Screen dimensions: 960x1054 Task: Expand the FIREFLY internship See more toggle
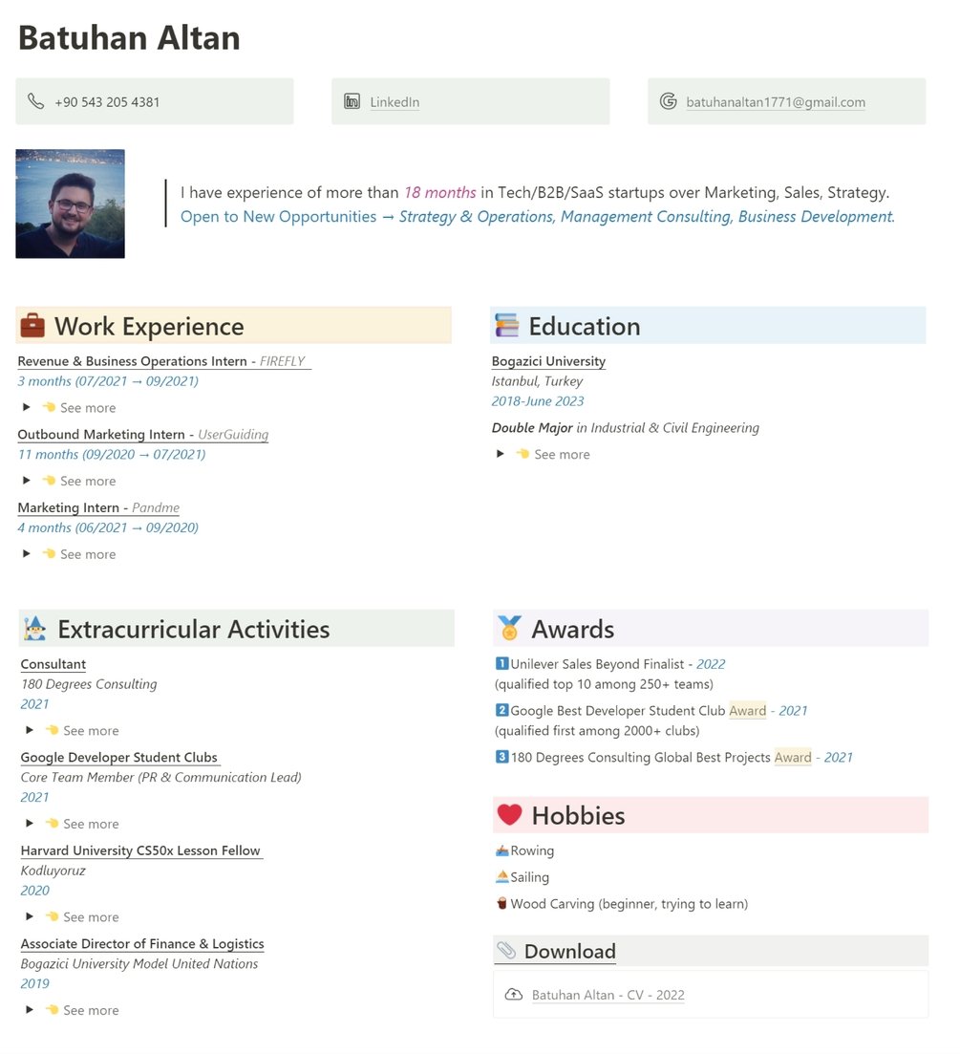point(27,407)
